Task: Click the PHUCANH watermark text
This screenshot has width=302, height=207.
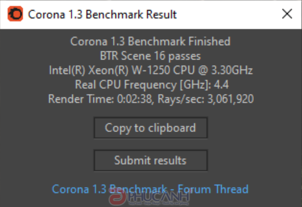Action: point(159,196)
